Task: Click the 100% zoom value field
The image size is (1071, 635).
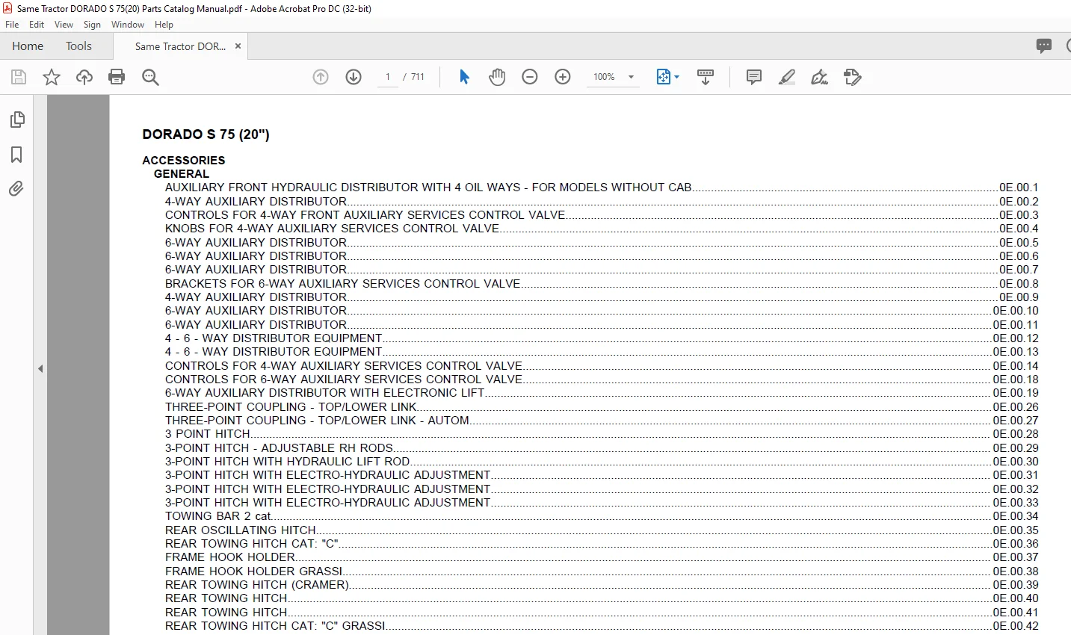Action: pos(604,77)
